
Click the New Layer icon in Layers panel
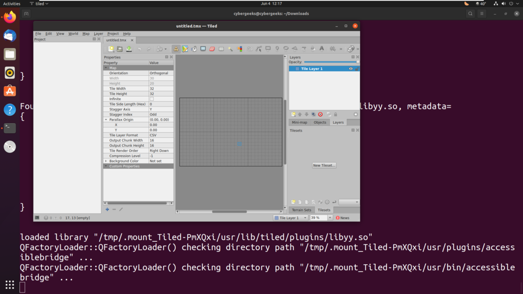(293, 114)
